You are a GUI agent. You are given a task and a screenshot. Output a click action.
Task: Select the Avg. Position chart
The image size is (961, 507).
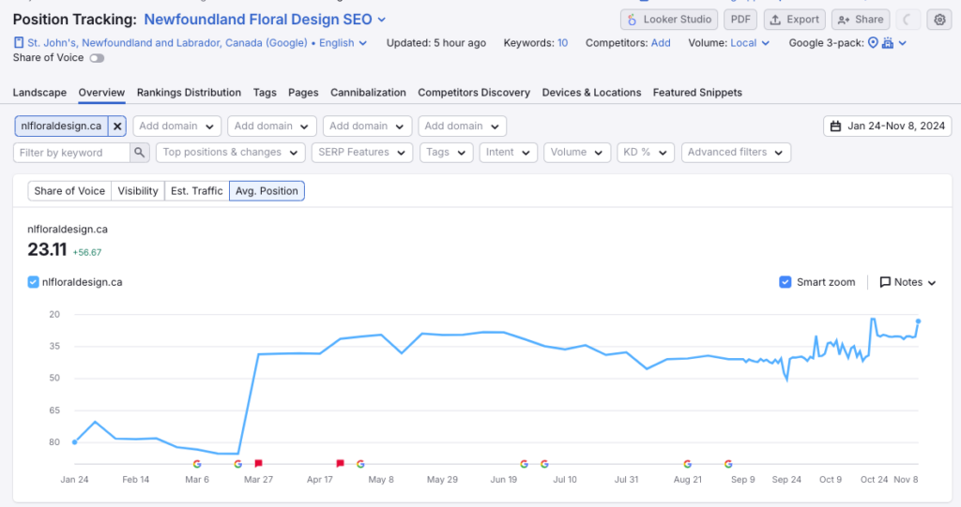[267, 191]
